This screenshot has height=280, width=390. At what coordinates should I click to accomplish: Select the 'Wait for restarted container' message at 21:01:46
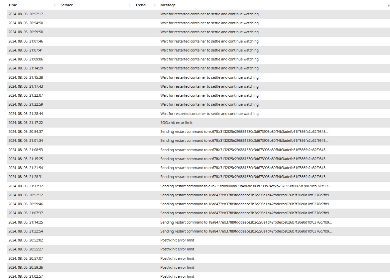(x=211, y=41)
